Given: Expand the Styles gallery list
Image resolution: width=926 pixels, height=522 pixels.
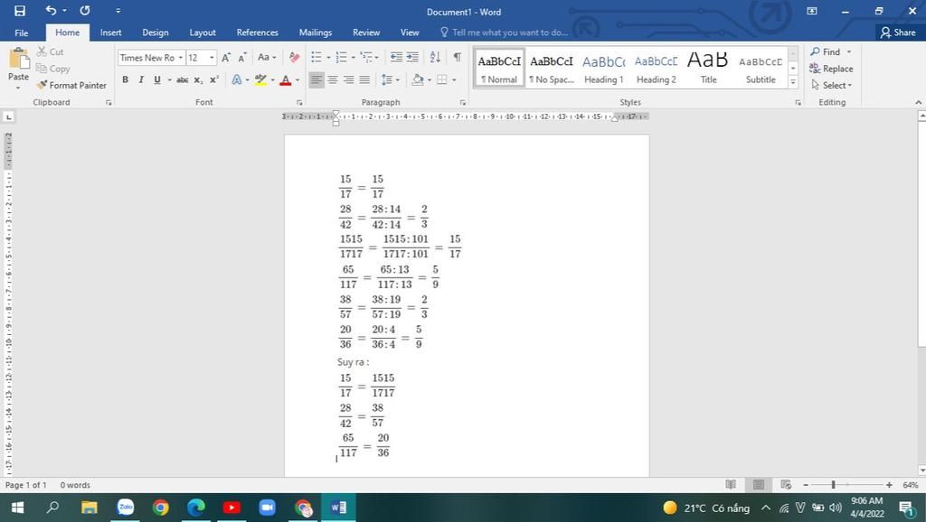Looking at the screenshot, I should [793, 82].
